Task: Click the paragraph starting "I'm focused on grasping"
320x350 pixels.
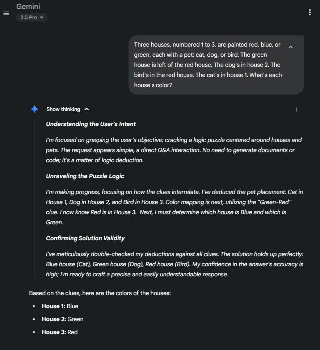Action: coord(174,150)
